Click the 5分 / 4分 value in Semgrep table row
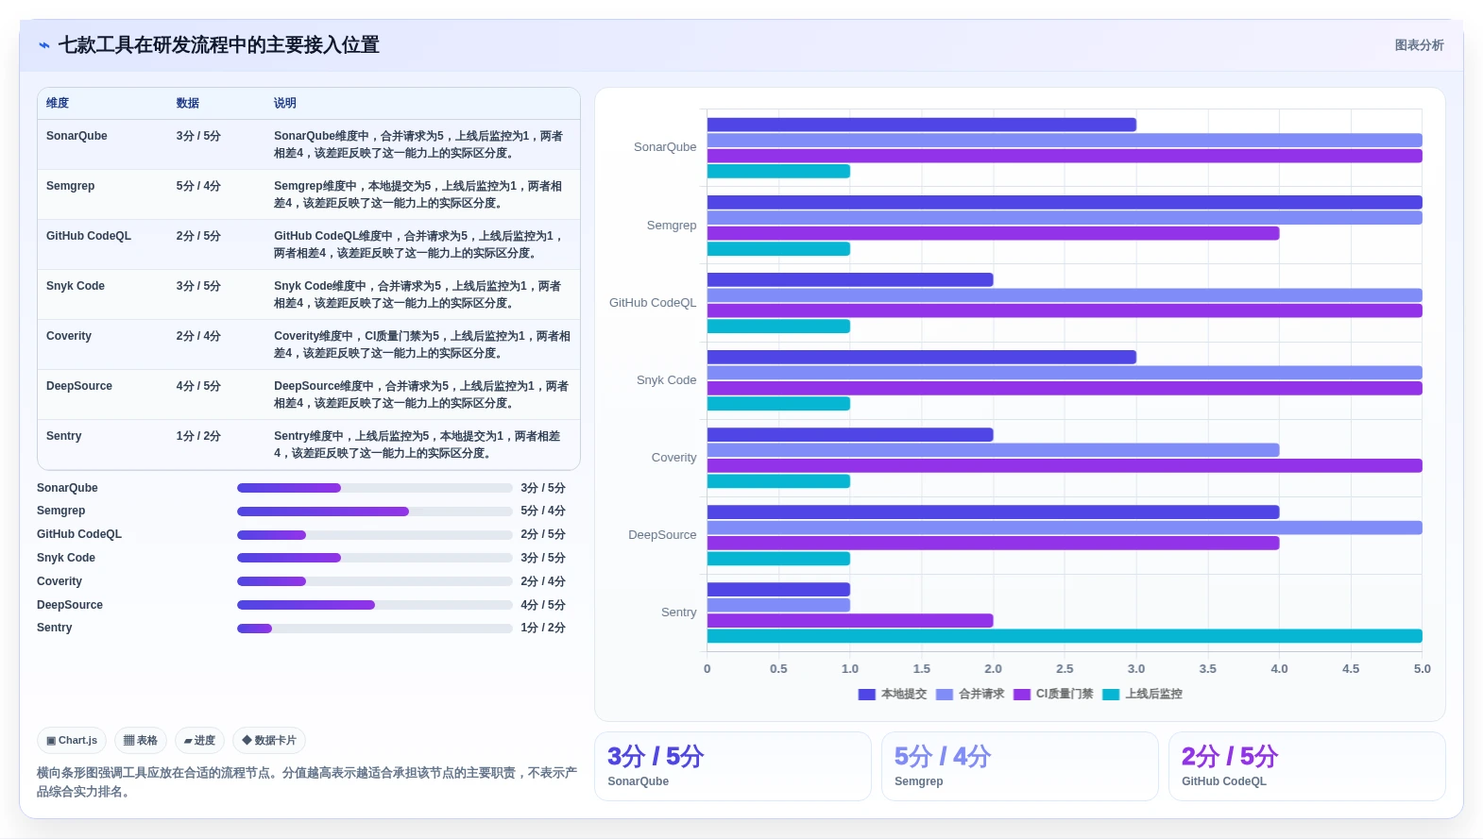Screen dimensions: 1483x839 click(198, 186)
